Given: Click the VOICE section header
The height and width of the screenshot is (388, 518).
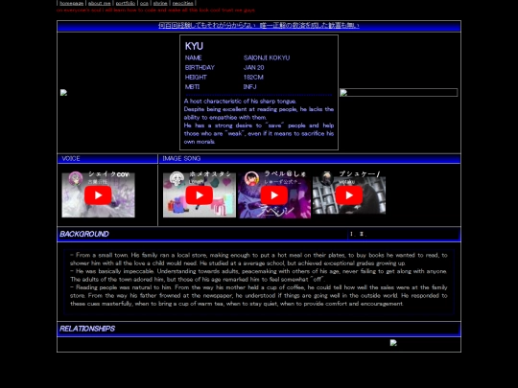Looking at the screenshot, I should click(x=107, y=159).
